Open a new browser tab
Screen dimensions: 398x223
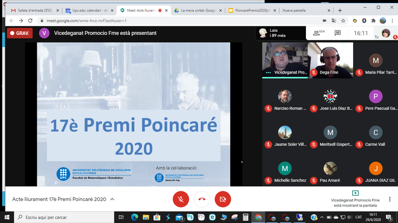pos(340,10)
